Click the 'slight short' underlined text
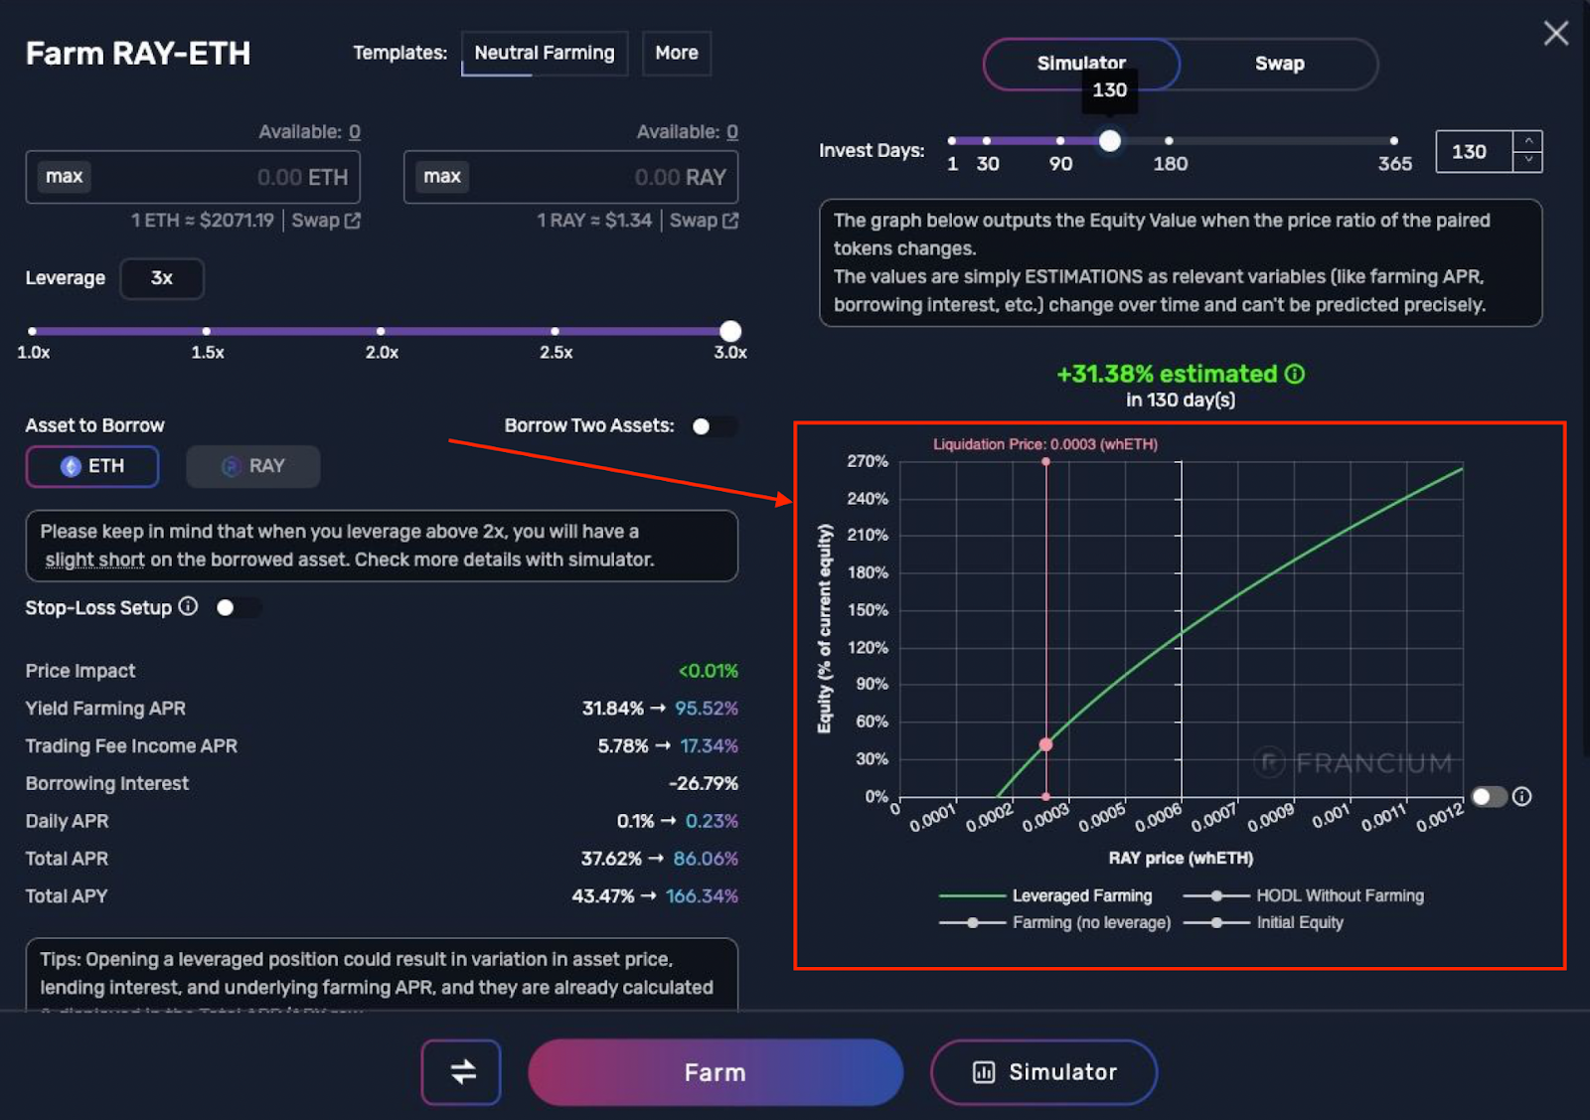 click(95, 560)
